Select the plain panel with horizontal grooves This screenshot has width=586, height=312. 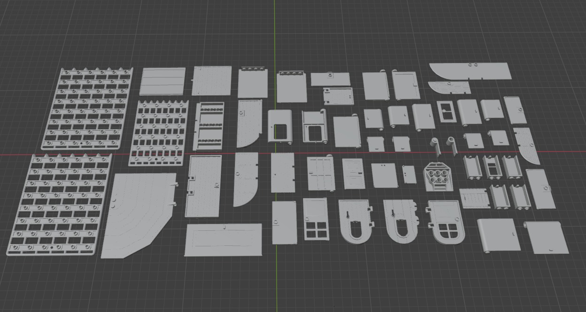point(162,82)
